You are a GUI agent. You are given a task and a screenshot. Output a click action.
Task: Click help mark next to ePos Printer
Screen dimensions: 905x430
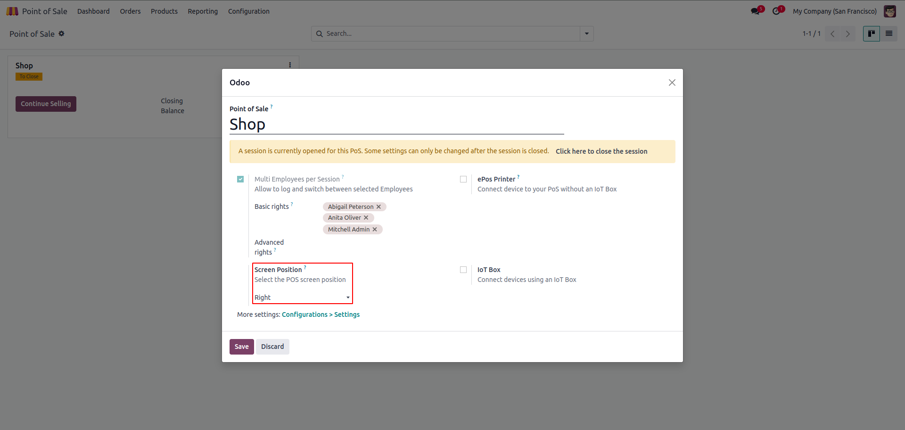[518, 177]
